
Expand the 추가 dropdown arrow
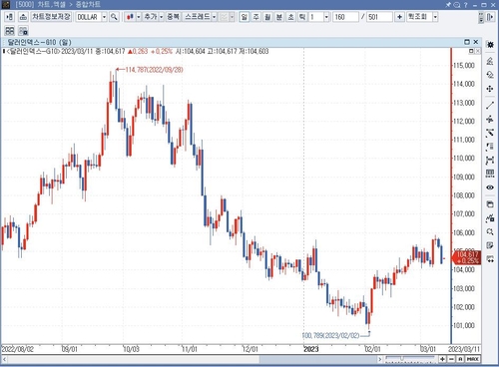coord(161,17)
